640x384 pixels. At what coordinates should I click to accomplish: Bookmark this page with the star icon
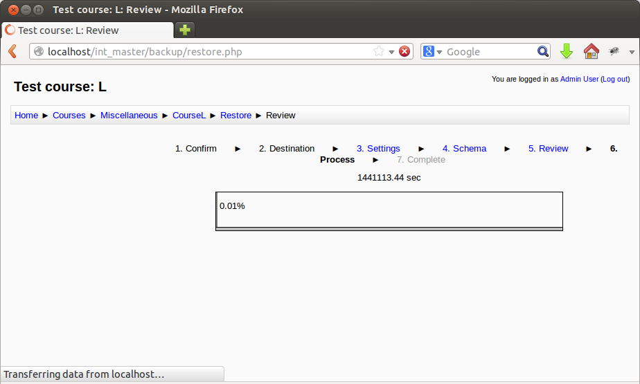[x=379, y=51]
